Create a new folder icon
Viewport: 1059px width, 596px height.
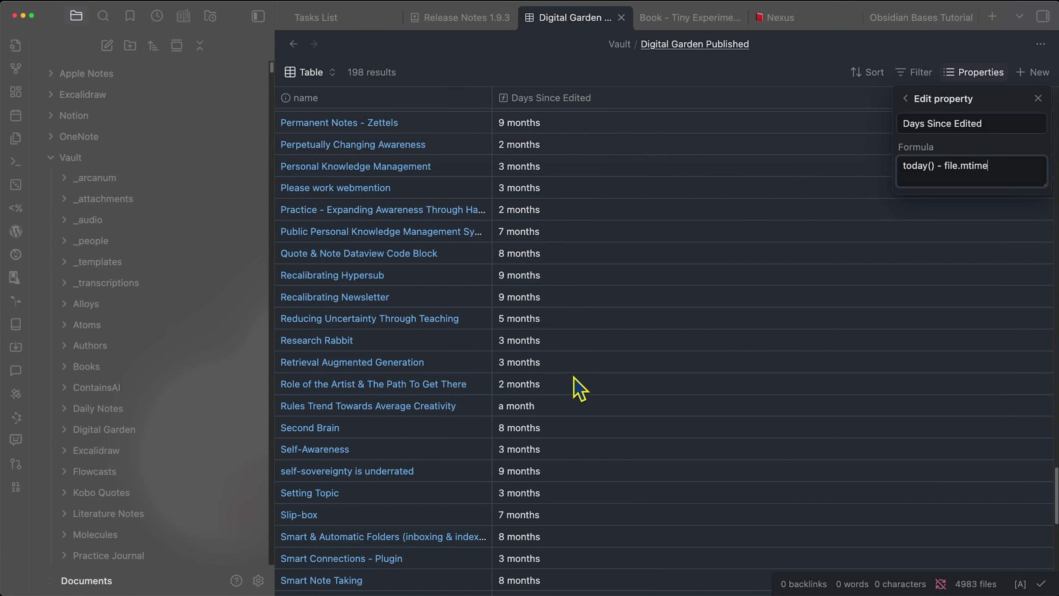click(130, 46)
